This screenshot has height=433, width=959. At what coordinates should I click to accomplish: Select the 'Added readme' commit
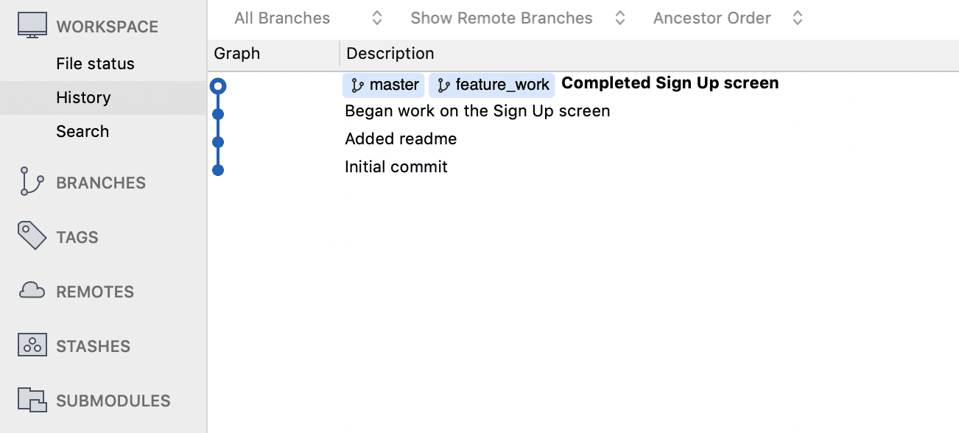(583, 139)
